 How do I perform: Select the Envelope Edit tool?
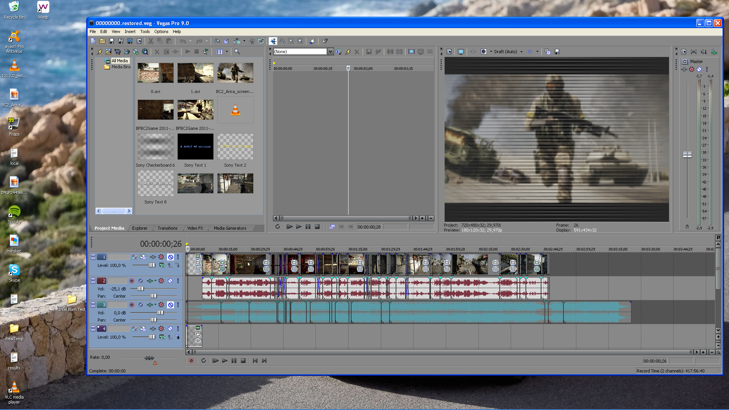click(282, 41)
